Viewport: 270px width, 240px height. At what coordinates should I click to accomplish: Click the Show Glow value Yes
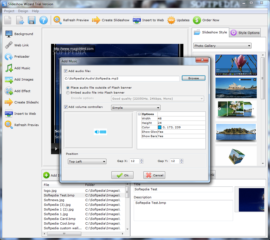click(x=181, y=132)
